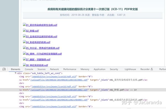Open the 02_肿瘤.pdf link
Image resolution: width=166 pixels, height=109 pixels.
[x=32, y=31]
